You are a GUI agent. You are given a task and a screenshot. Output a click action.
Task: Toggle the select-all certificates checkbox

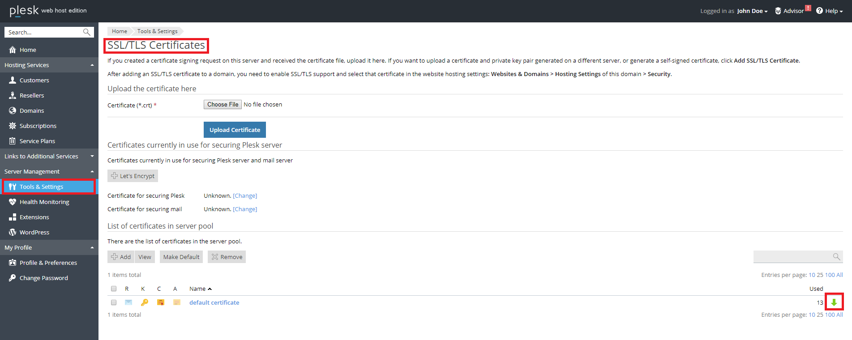tap(114, 289)
